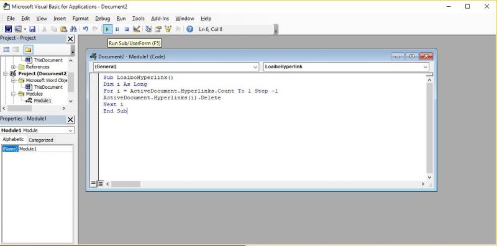Click the project tree scroll down arrow
497x246 pixels.
[70, 101]
